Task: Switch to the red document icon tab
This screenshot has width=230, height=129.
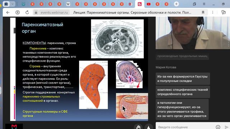Action: [130, 4]
